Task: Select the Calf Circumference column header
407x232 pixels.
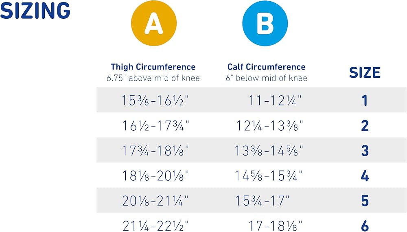Action: point(266,67)
